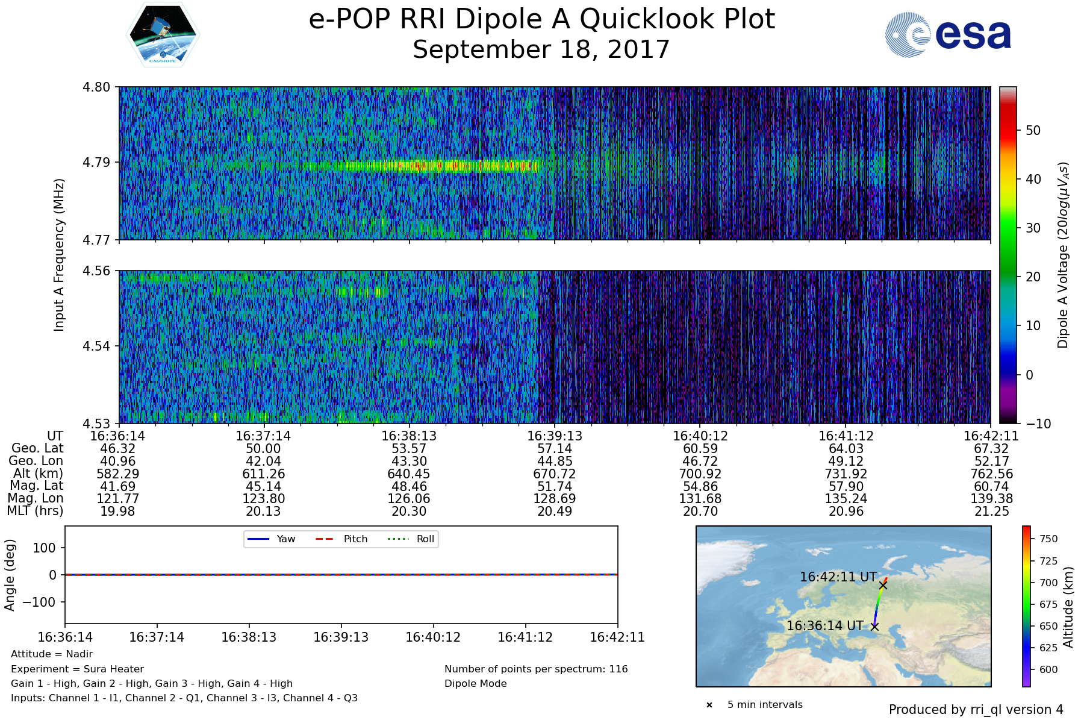Click 'Number of points per spectrum: 116' text
Screen dimensions: 1084x723
(x=536, y=669)
